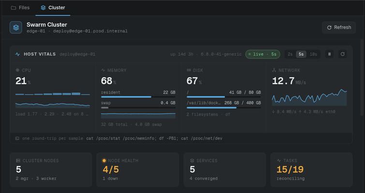Screen dimensions: 365x193
Task: Click the Host Vitals pulse icon
Action: tap(17, 54)
